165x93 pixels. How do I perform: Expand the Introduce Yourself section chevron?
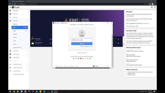tap(27, 64)
